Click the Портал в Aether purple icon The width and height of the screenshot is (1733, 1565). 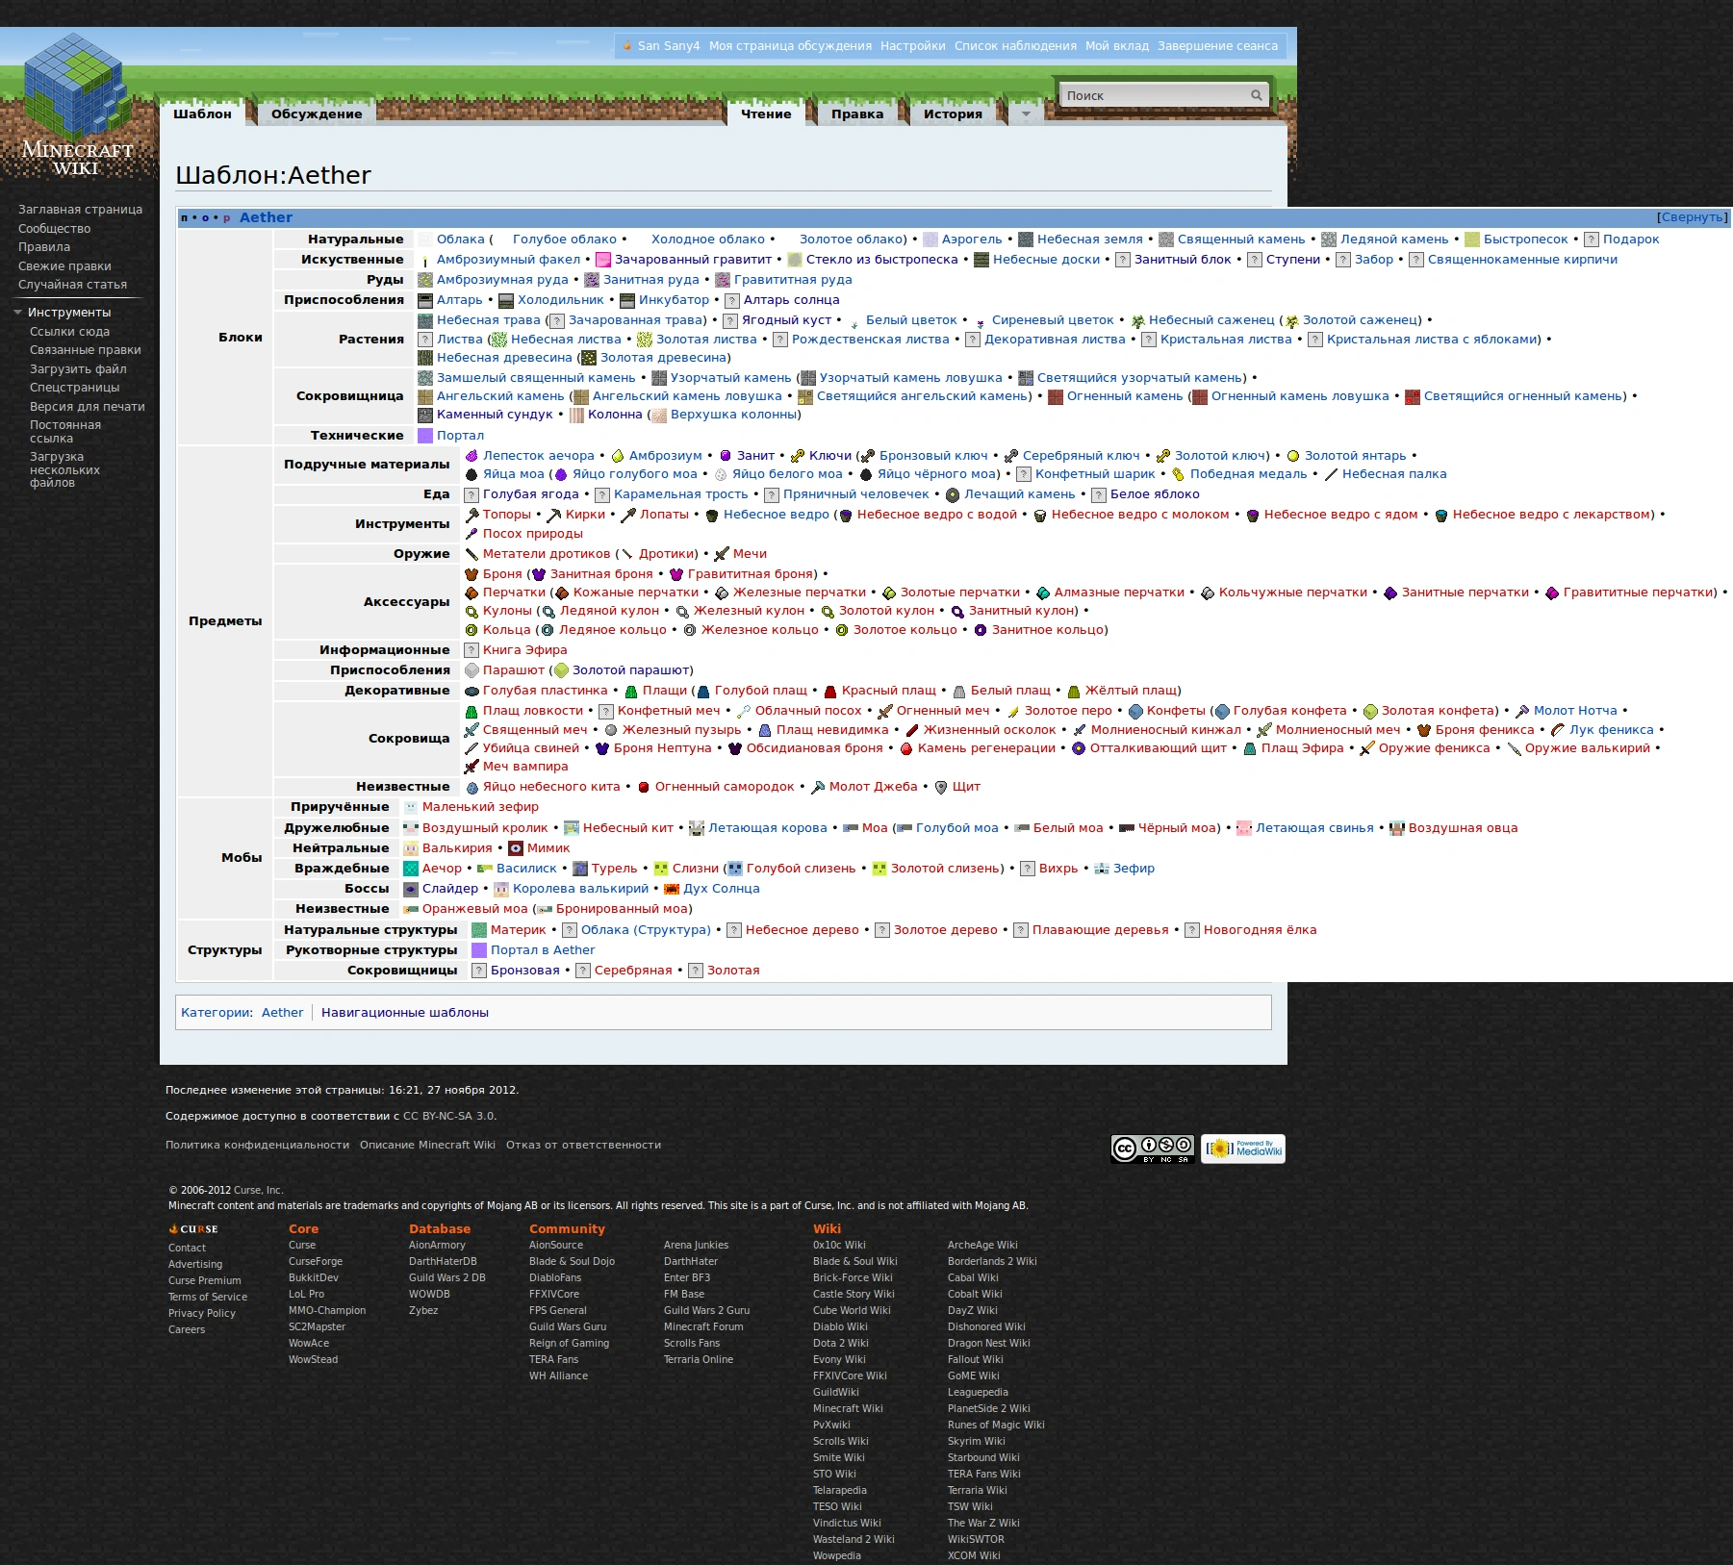point(479,950)
